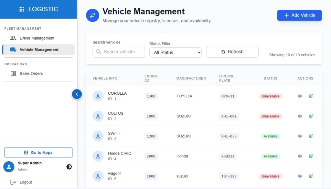Toggle dark mode beside Super Admin

[69, 167]
